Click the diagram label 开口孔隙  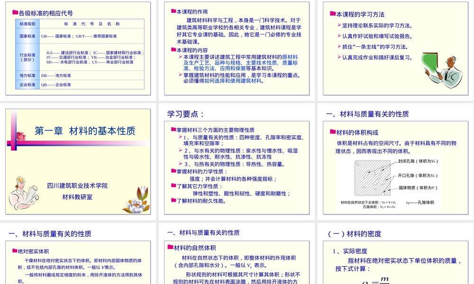(x=418, y=175)
